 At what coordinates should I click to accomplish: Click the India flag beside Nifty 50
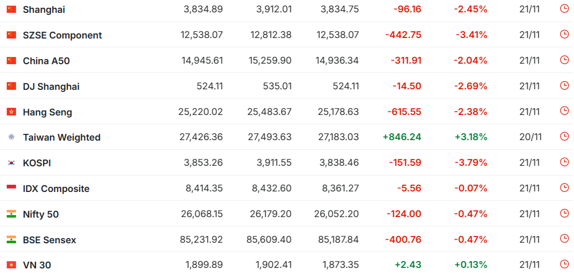[11, 214]
